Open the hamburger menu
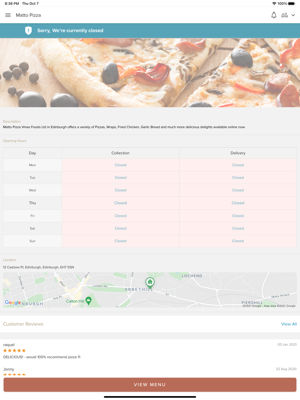 click(x=8, y=15)
